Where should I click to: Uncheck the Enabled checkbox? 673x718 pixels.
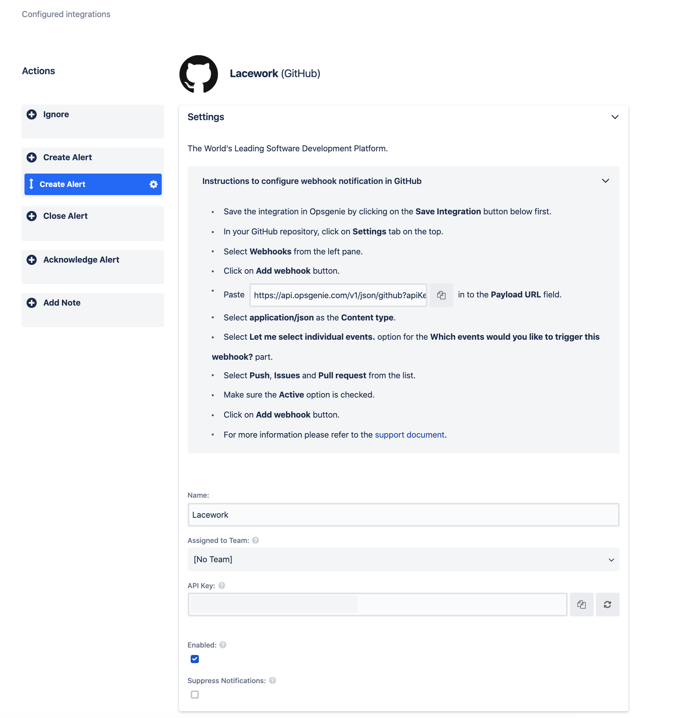tap(194, 659)
